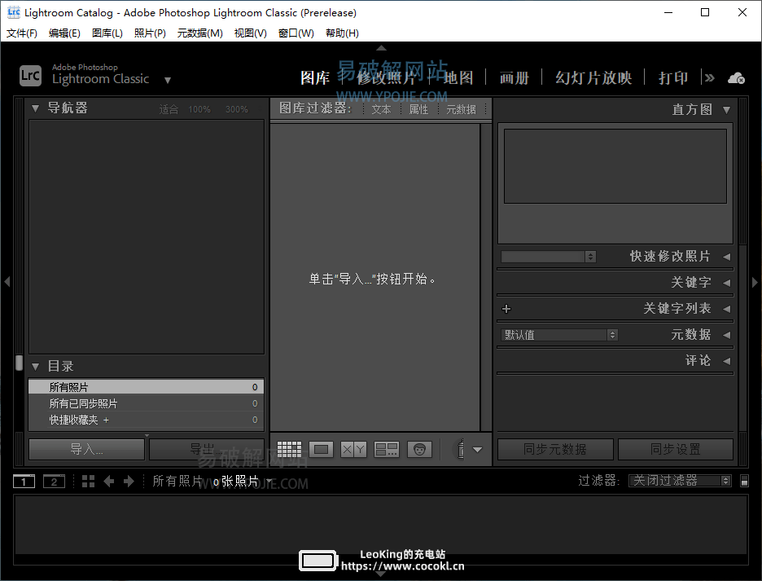Screen dimensions: 762x581
Task: Switch to loupe view
Action: 321,449
